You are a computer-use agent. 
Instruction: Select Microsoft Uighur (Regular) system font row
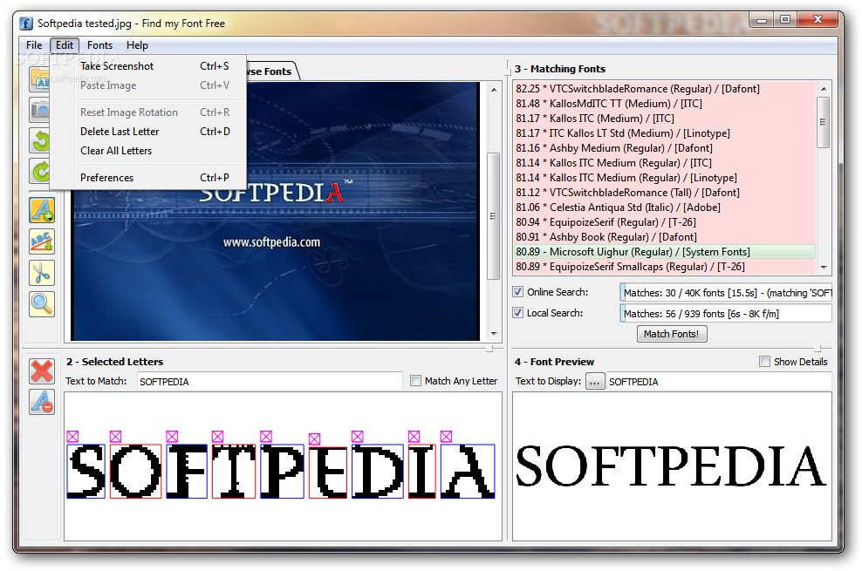pos(665,251)
